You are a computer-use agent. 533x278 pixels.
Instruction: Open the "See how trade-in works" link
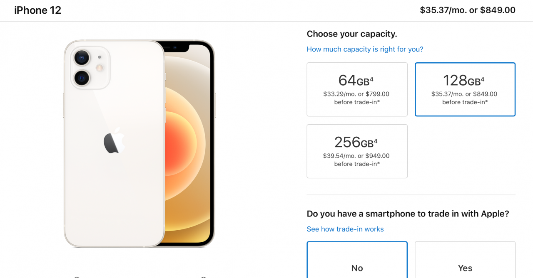[345, 229]
